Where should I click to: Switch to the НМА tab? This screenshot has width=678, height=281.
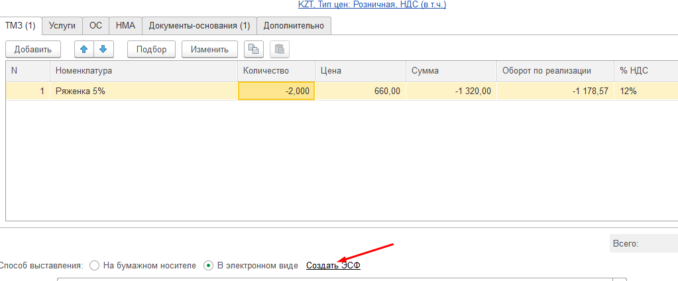(125, 25)
